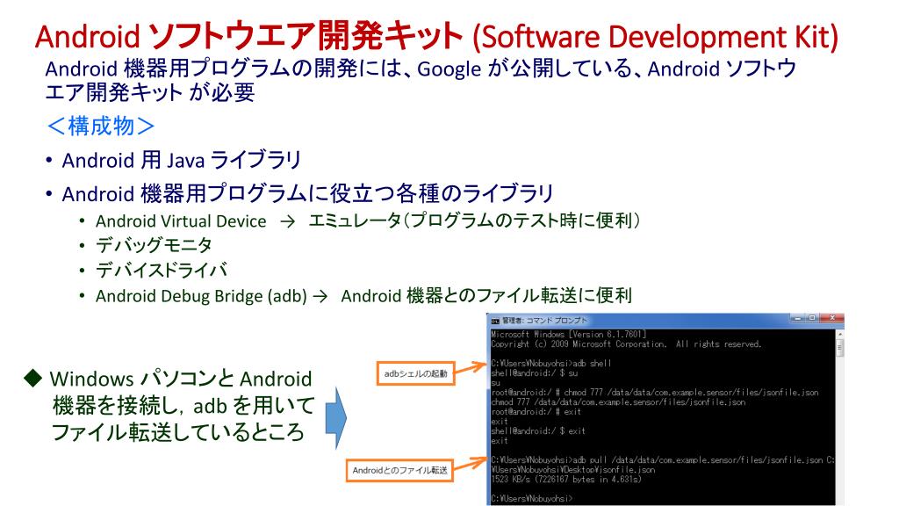899x506 pixels.
Task: Click the heading ＜構成物＞
Action: pyautogui.click(x=101, y=126)
